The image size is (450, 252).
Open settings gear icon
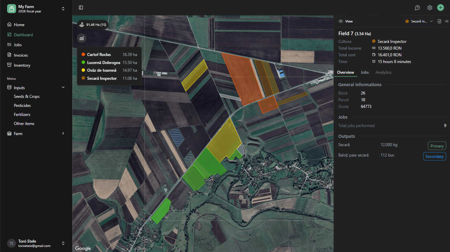(429, 8)
